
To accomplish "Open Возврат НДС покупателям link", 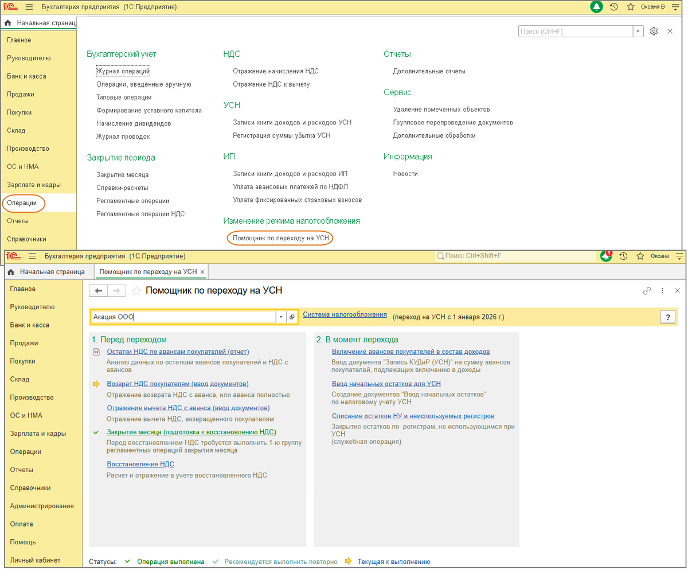I will point(178,384).
